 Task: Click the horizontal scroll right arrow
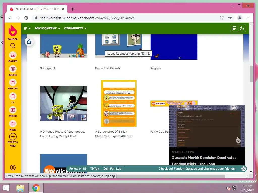click(247, 176)
